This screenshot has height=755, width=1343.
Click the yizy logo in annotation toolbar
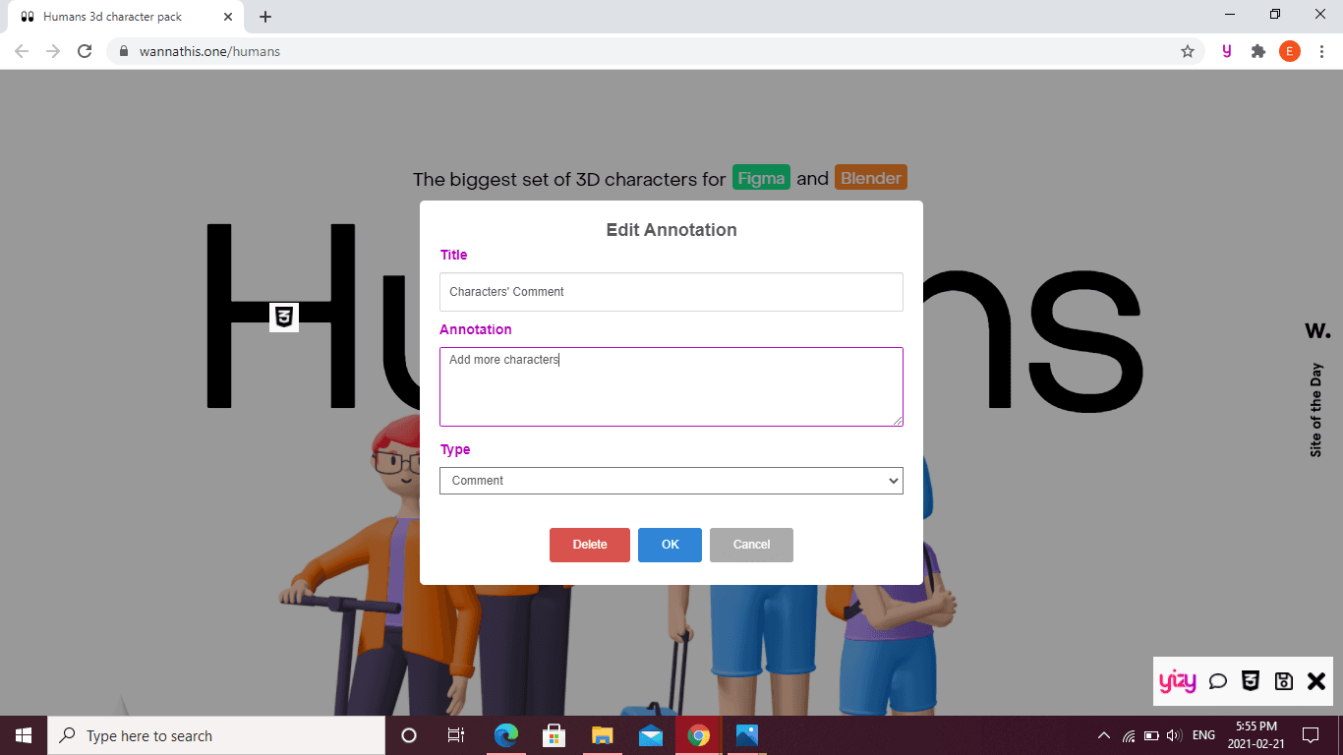(x=1177, y=681)
